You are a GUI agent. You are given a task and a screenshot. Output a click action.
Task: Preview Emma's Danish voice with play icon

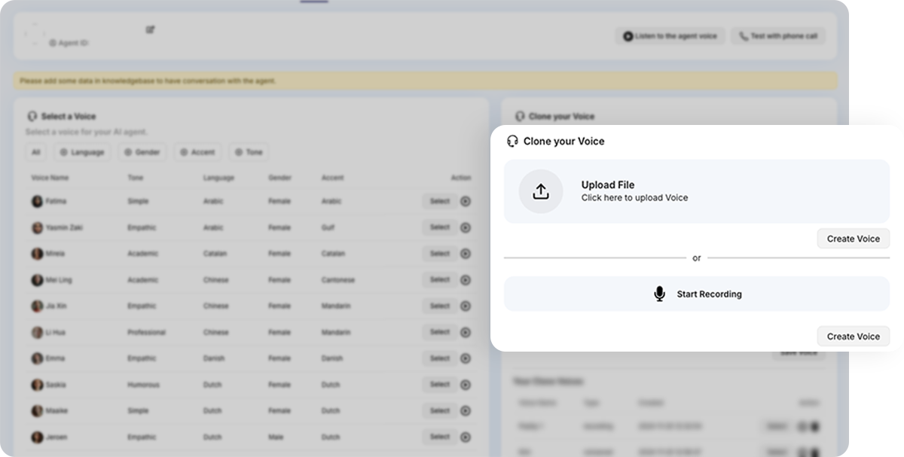466,358
